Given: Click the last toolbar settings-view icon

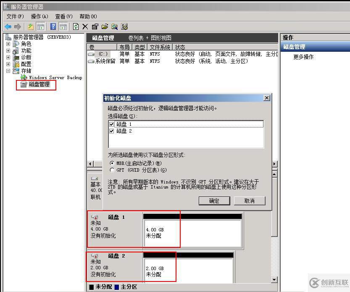Looking at the screenshot, I should (124, 27).
